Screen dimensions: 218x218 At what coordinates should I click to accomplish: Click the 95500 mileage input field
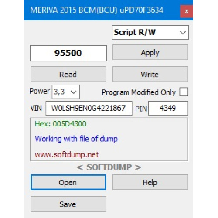pyautogui.click(x=68, y=53)
